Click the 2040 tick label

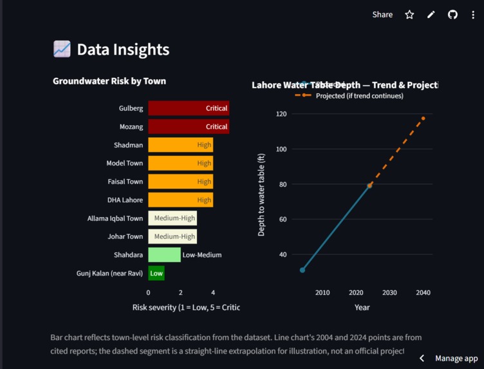[423, 293]
